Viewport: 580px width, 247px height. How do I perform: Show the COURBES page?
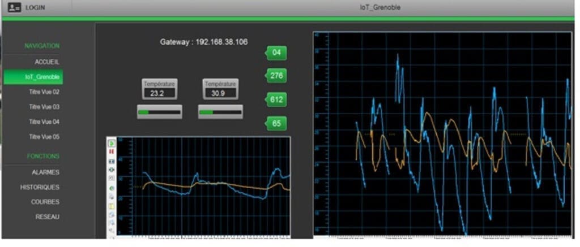click(45, 202)
